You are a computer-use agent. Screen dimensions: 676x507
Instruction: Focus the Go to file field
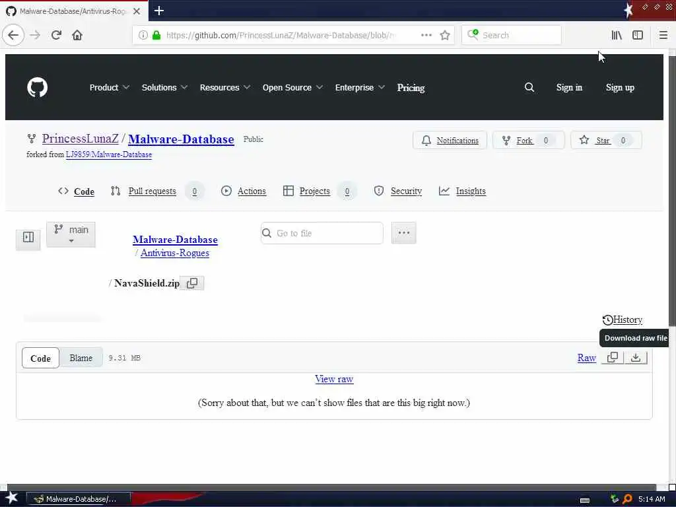pyautogui.click(x=322, y=233)
